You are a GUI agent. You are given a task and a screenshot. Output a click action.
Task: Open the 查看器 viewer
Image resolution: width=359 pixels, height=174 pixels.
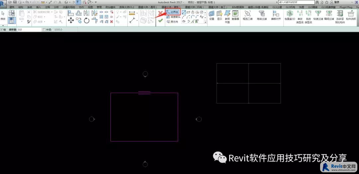235,15
